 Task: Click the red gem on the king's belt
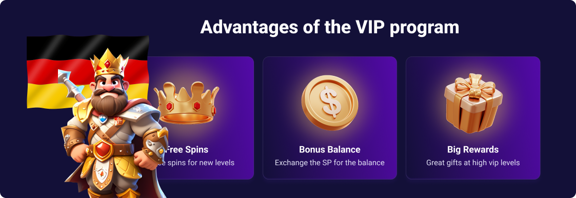tap(103, 149)
